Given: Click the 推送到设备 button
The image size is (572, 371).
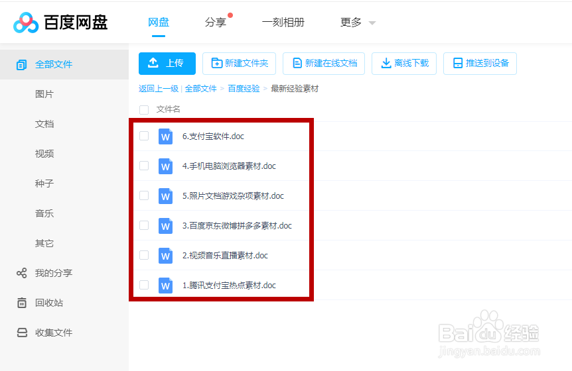Looking at the screenshot, I should coord(480,64).
